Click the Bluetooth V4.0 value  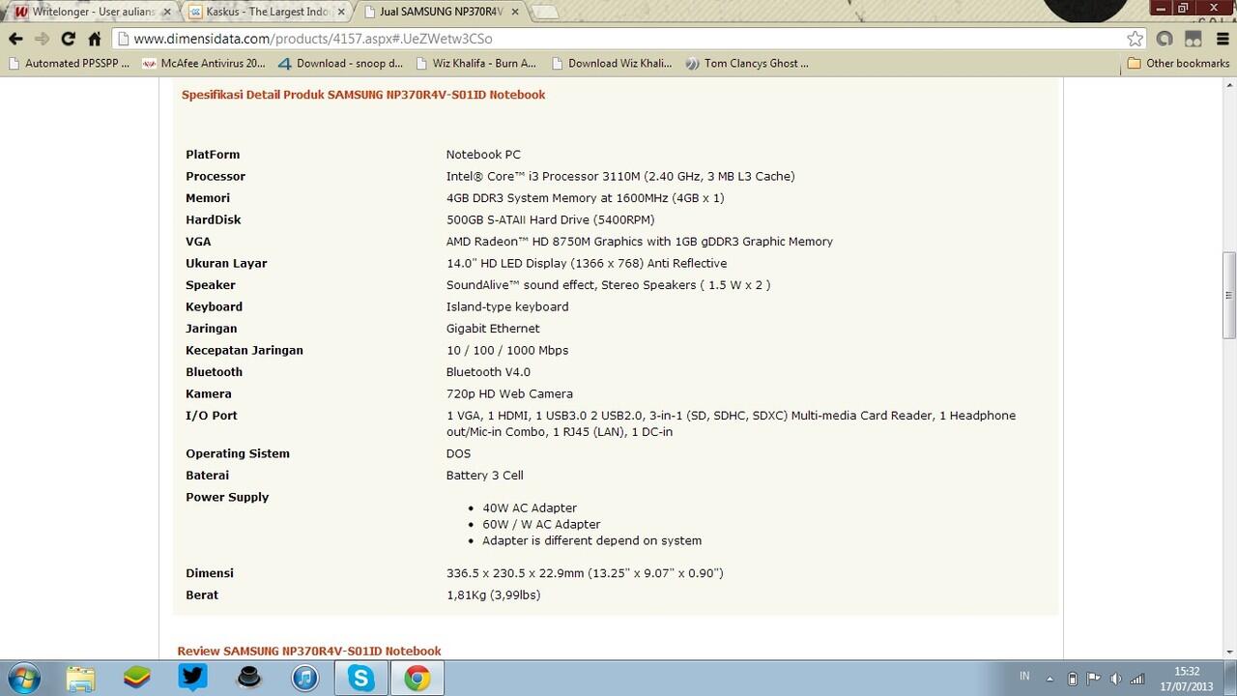488,372
